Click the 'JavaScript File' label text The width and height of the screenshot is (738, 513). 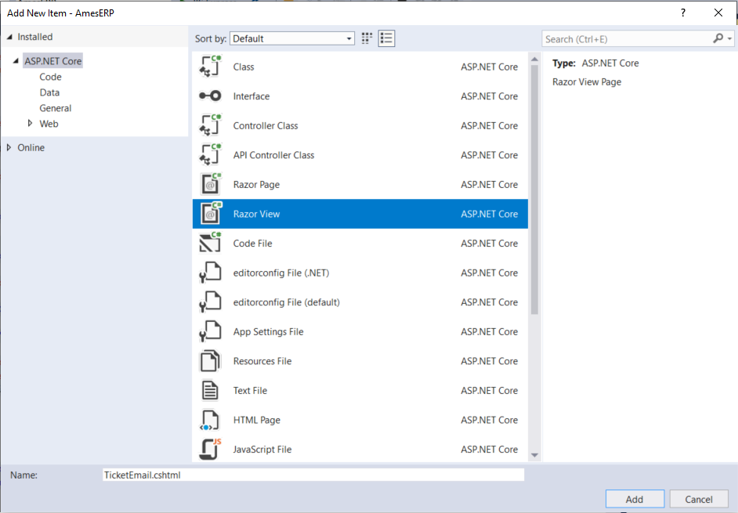pos(262,449)
